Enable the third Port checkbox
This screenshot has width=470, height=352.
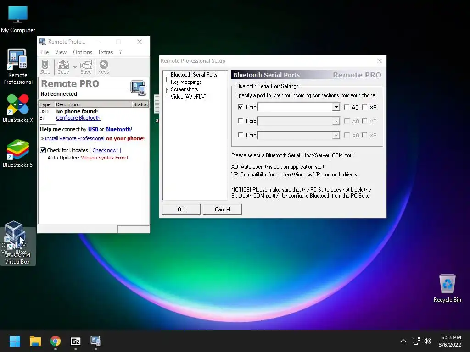(241, 135)
